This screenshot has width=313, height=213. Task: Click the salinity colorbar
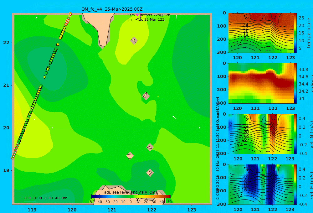click(295, 83)
